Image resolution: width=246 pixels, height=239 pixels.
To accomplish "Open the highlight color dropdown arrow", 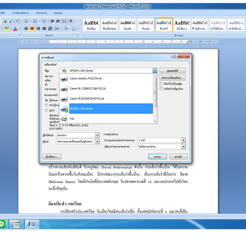I will (10, 29).
